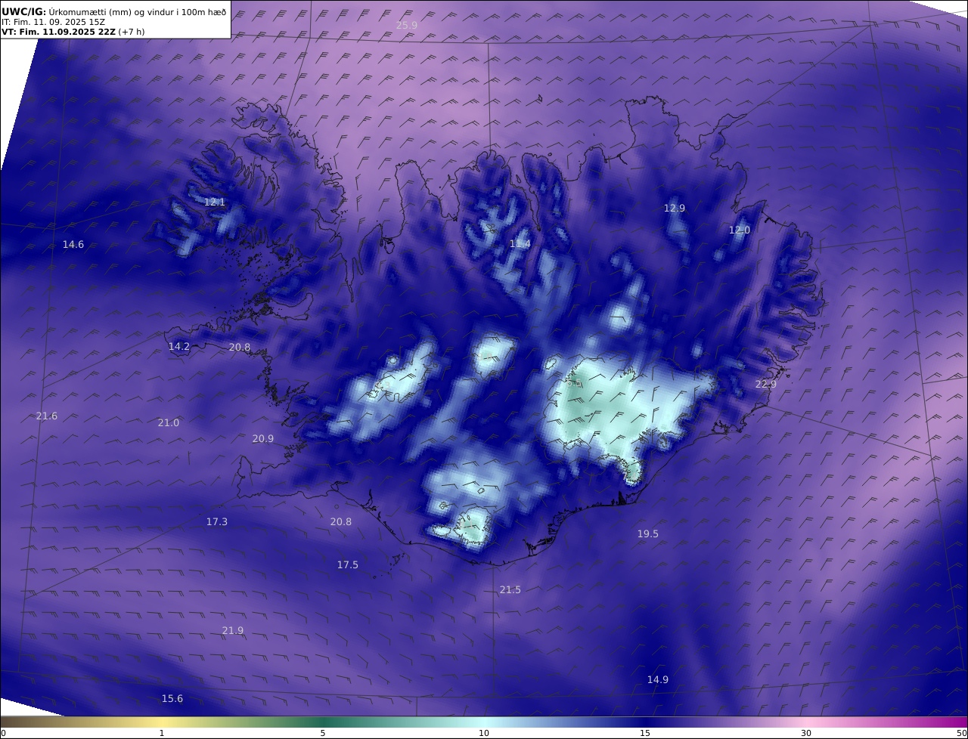The width and height of the screenshot is (968, 739).
Task: Click the 21.6 value label
Action: 47,416
